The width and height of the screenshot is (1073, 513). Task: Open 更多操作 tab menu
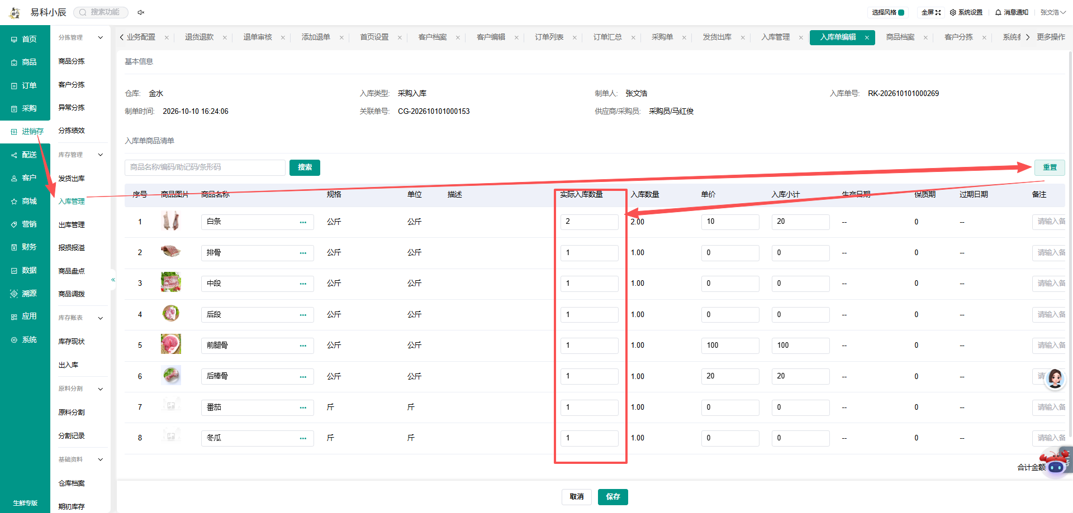(1051, 37)
